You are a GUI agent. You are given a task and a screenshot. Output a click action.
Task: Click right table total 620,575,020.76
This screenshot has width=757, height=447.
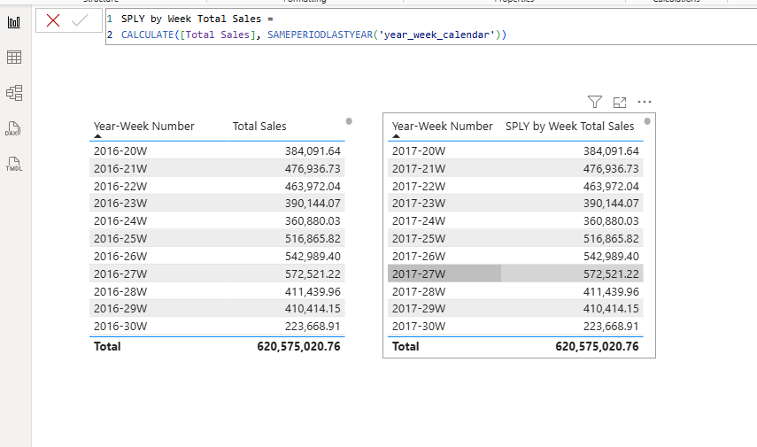click(597, 346)
